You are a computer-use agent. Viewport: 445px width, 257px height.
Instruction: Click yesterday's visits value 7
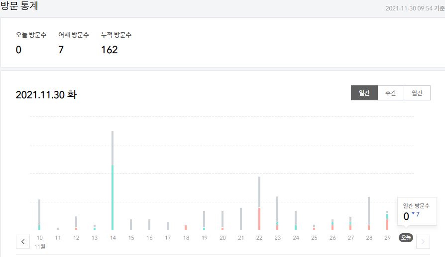click(61, 50)
